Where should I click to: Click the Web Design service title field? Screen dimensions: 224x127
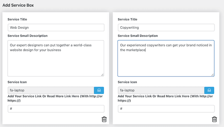pos(56,28)
